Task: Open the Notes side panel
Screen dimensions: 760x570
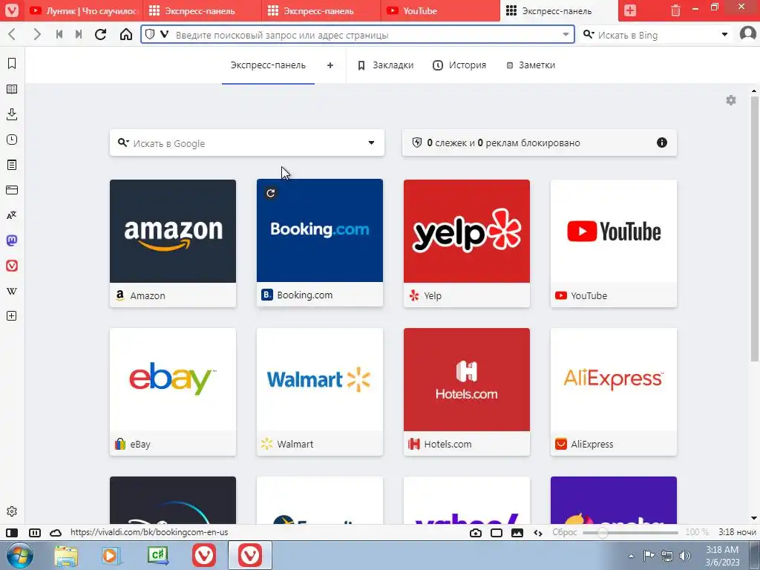Action: pos(12,165)
